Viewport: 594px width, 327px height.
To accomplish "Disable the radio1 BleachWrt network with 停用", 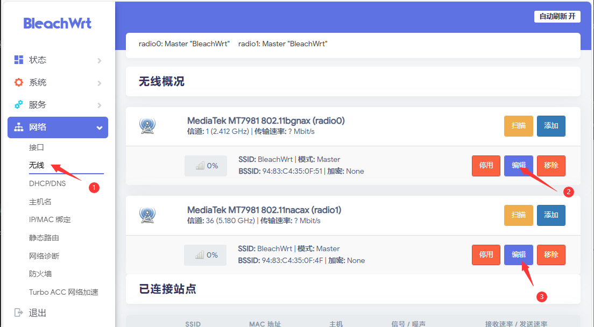I will point(486,255).
